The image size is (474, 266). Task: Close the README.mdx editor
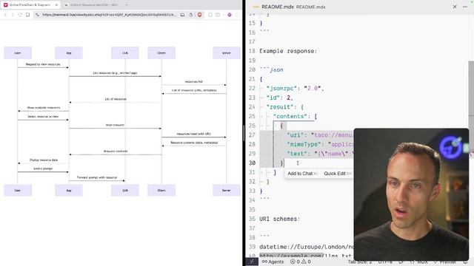tap(455, 7)
